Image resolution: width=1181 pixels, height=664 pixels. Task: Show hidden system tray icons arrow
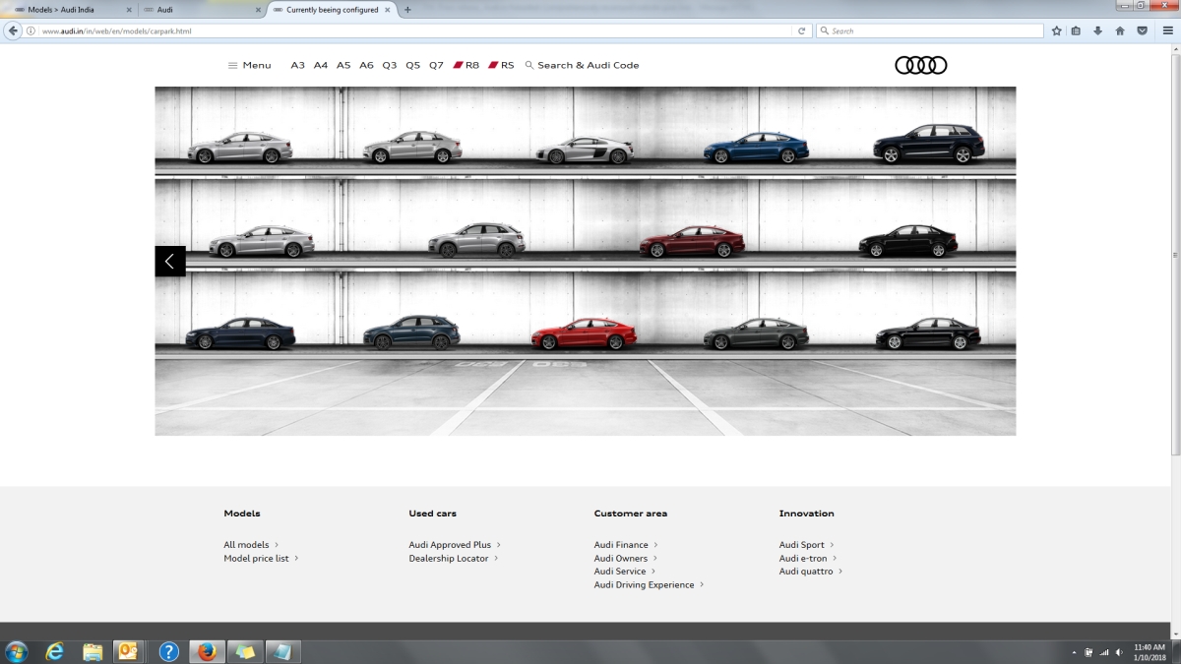1074,652
